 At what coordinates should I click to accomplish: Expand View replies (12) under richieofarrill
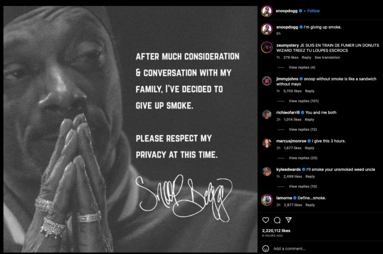pos(303,129)
